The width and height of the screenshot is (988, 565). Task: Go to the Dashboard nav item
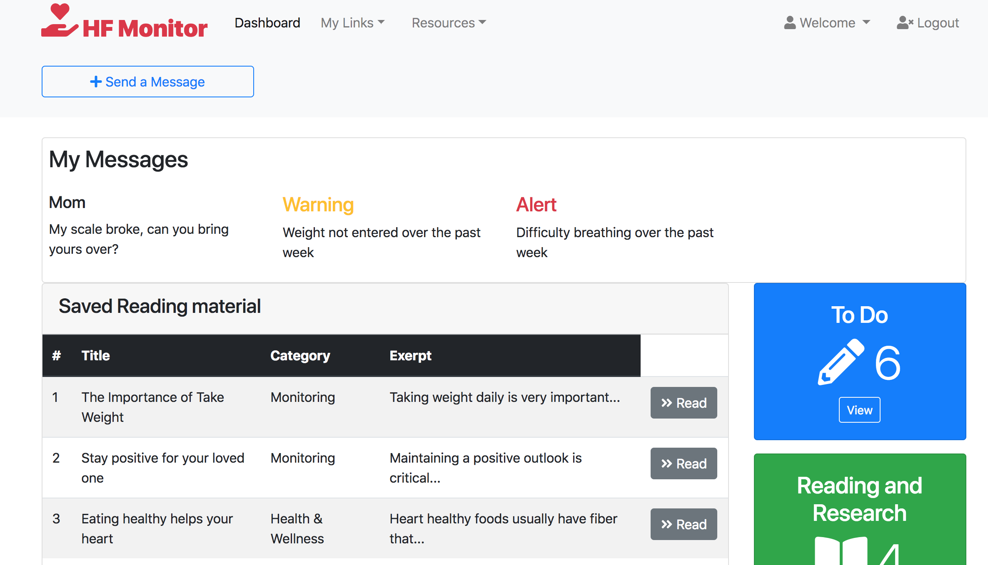267,22
